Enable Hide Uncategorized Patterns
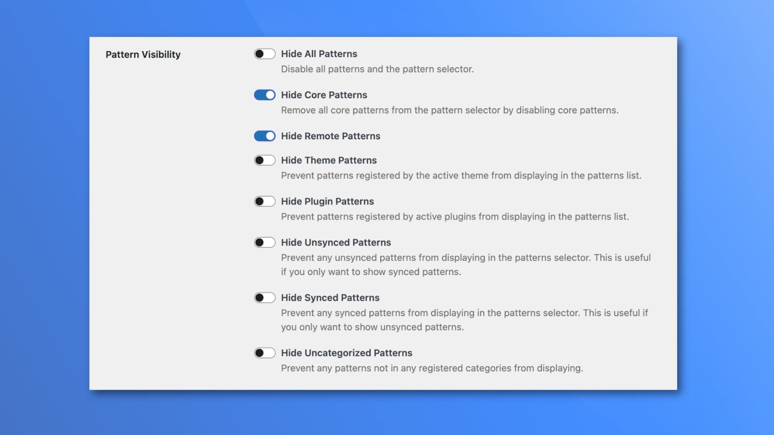This screenshot has height=435, width=774. (264, 352)
